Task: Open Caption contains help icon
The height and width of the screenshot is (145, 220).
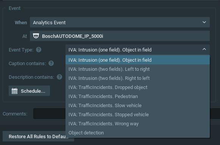Action: click(x=51, y=63)
